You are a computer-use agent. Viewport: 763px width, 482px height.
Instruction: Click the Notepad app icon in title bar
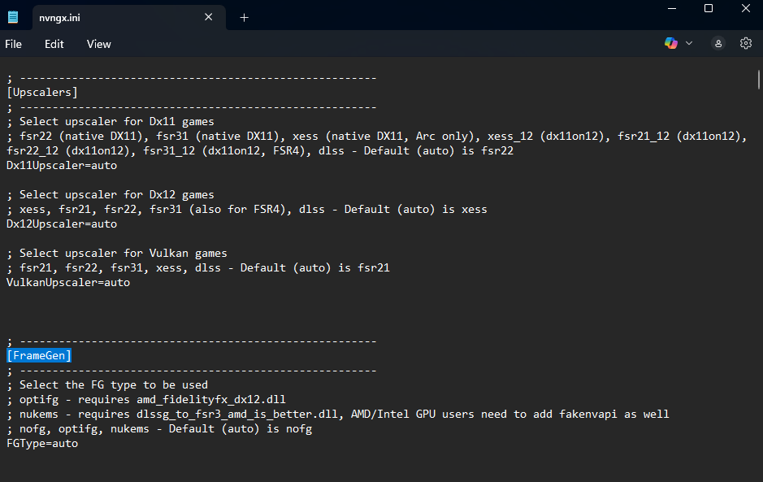click(13, 18)
